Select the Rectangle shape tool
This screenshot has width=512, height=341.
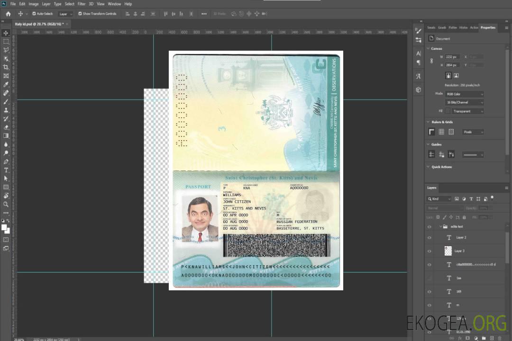(6, 187)
